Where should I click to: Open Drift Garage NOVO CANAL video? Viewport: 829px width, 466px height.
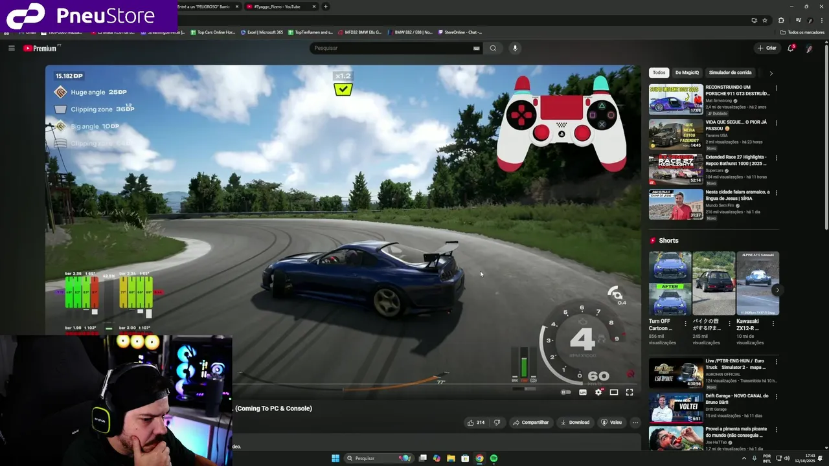pyautogui.click(x=676, y=408)
